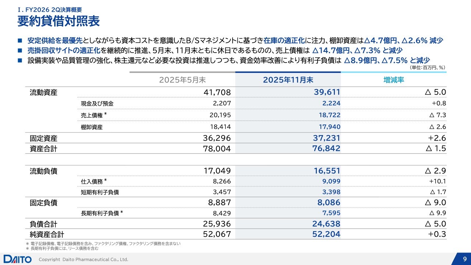
Task: Click the 現金及び預金 row label
Action: [97, 104]
